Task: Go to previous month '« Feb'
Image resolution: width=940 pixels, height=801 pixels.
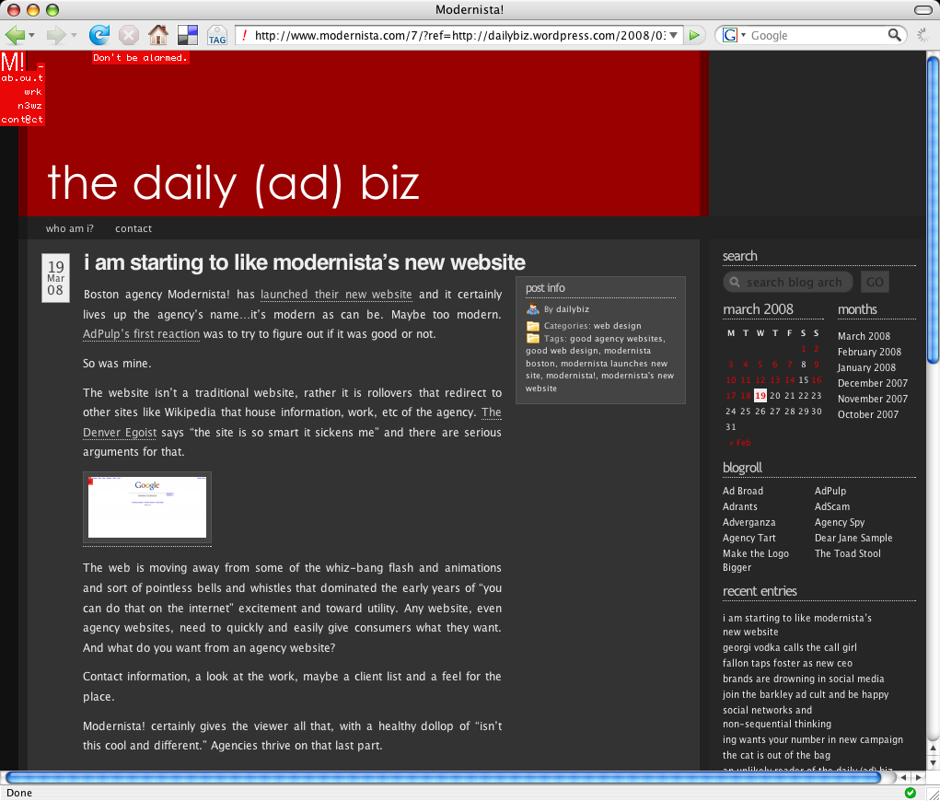Action: (740, 443)
